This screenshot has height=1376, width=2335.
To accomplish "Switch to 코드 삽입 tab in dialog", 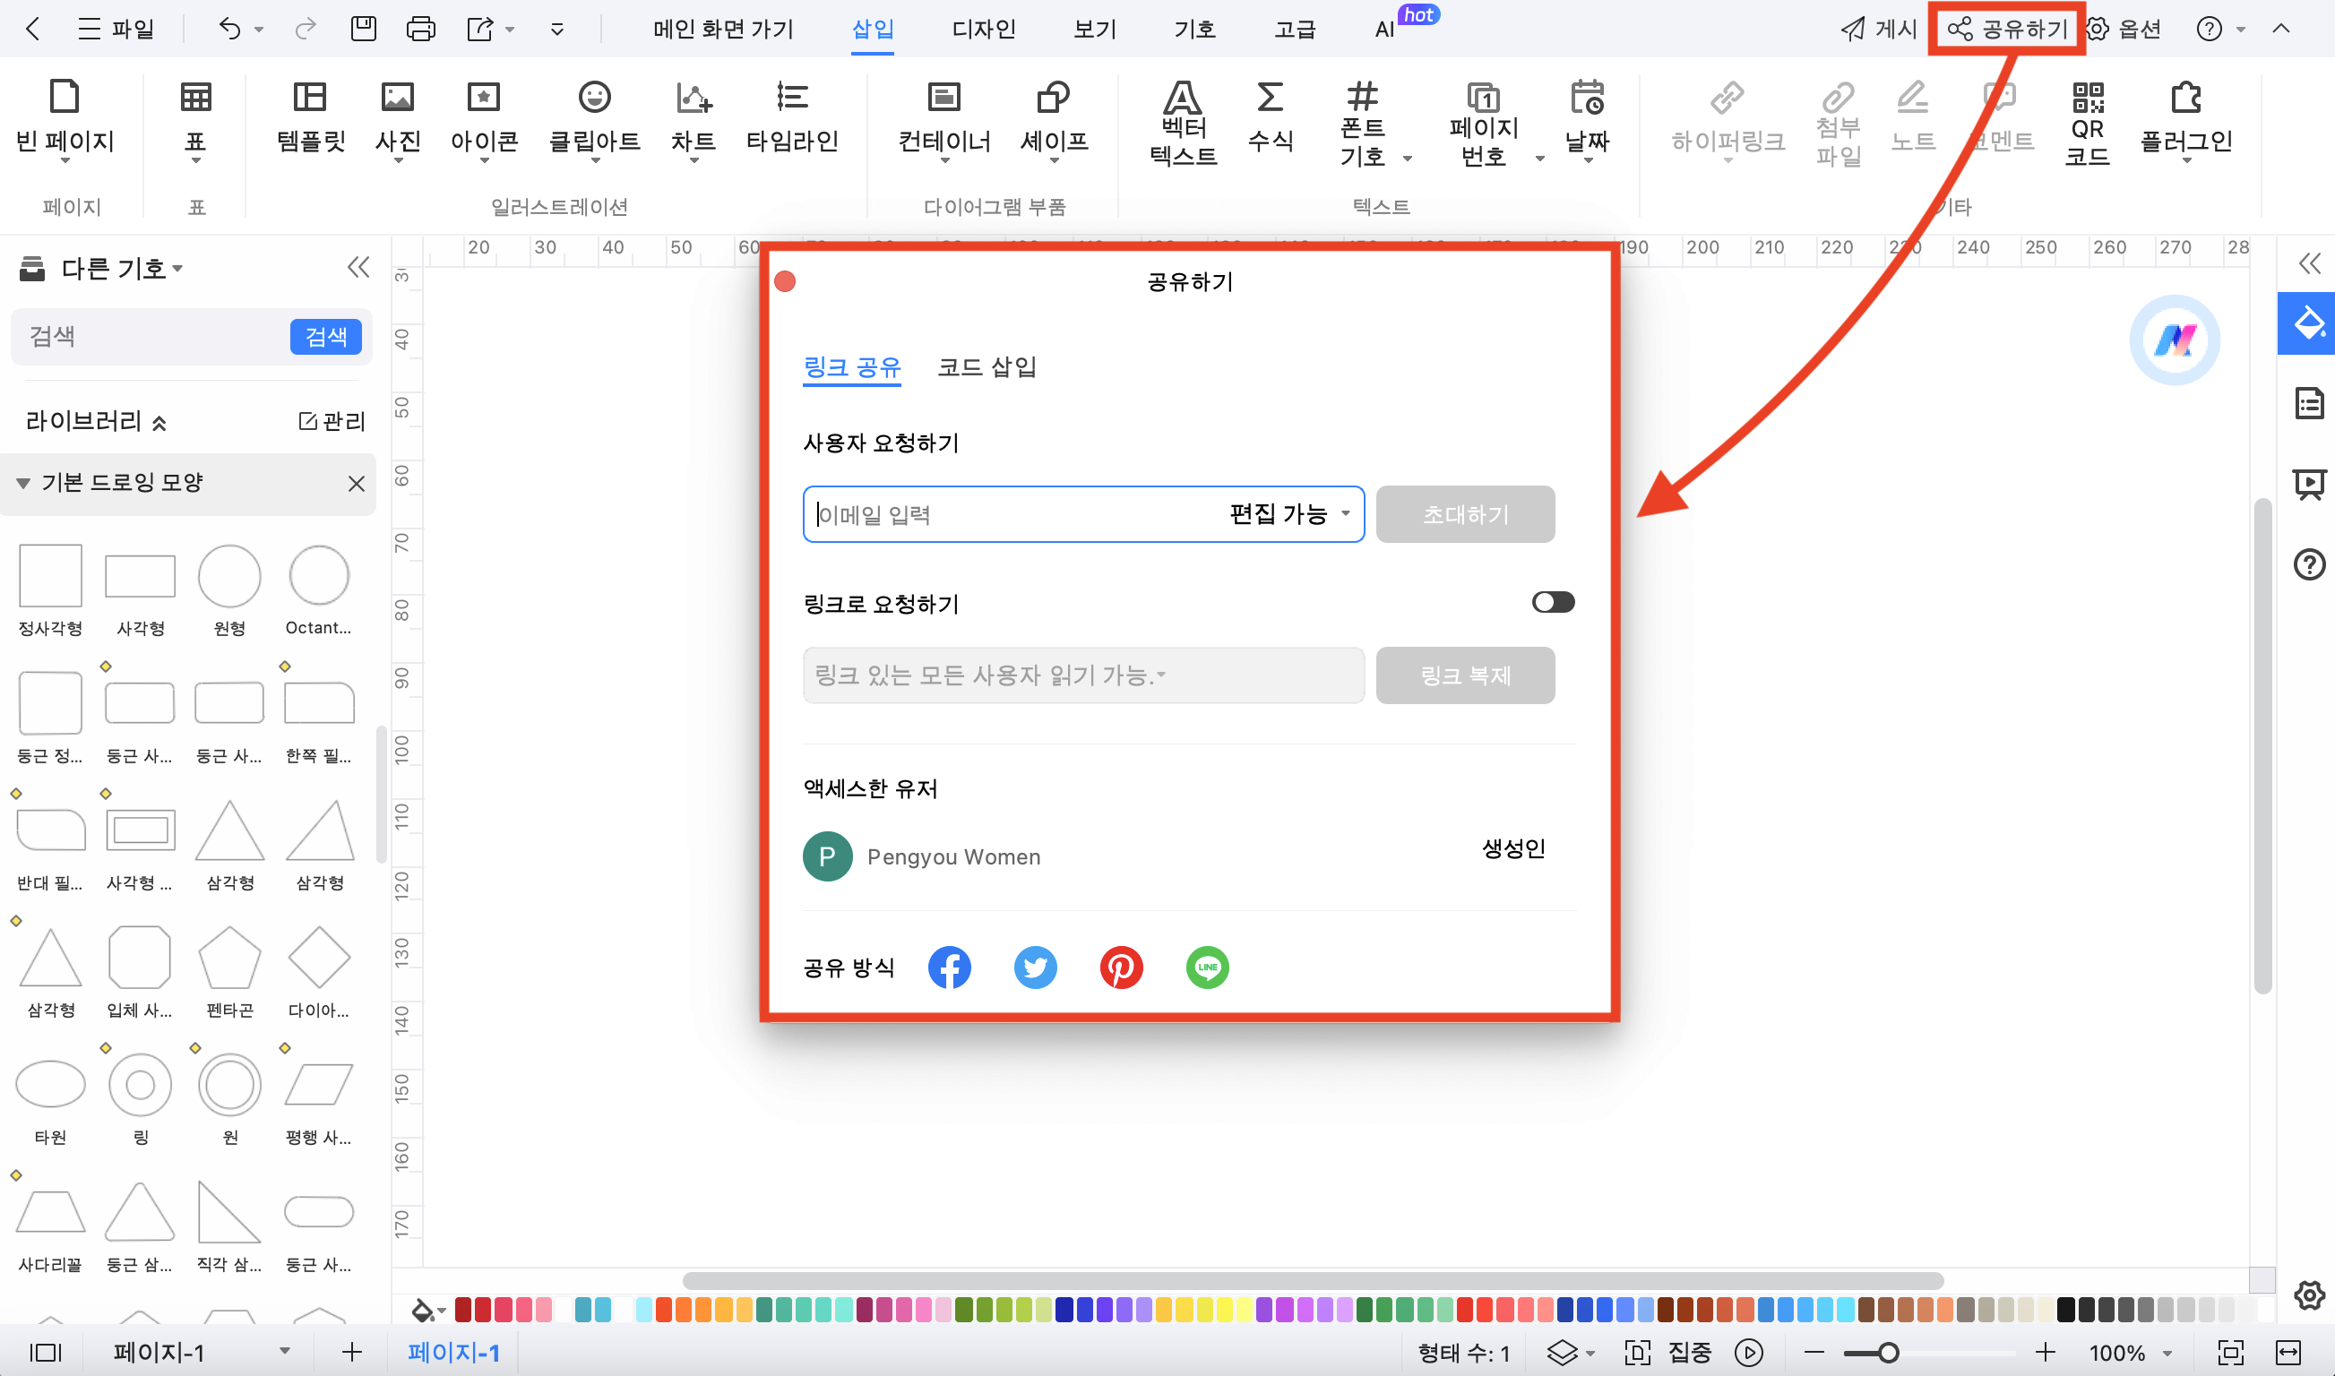I will (x=987, y=367).
